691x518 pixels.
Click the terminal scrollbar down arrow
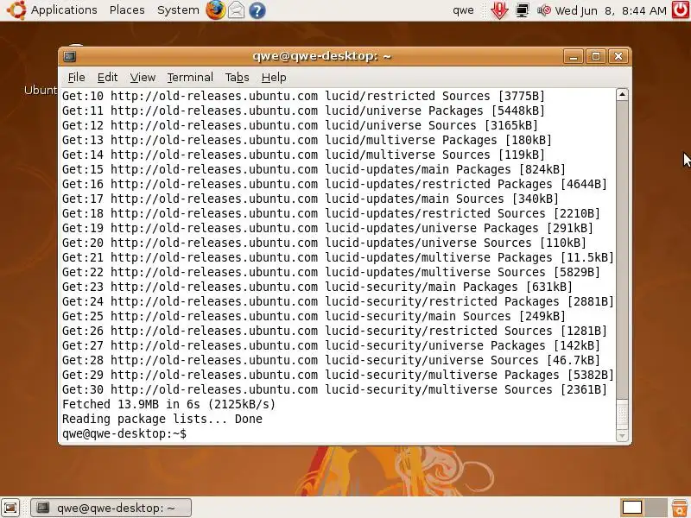pos(622,436)
